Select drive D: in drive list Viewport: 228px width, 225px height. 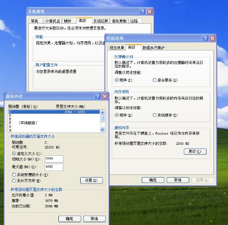(x=54, y=116)
